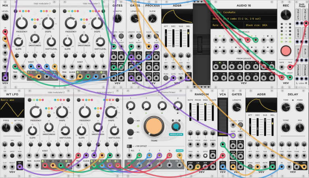The image size is (309, 178).
Task: Click the teal MODULATION knob on Frames
Action: 176,127
